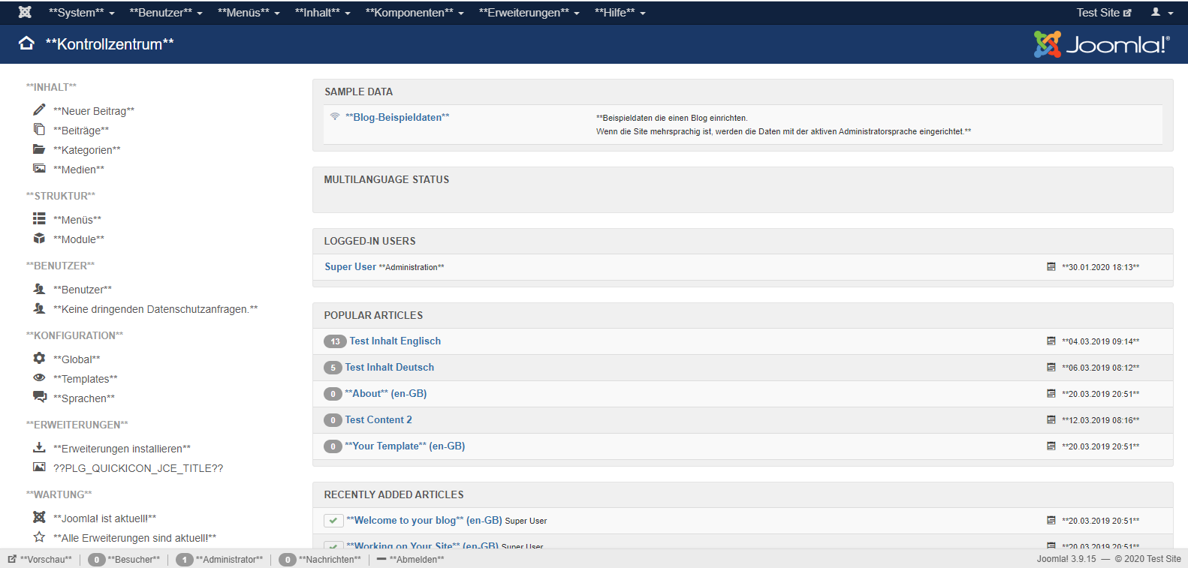
Task: Click the Medien image icon
Action: pyautogui.click(x=39, y=169)
